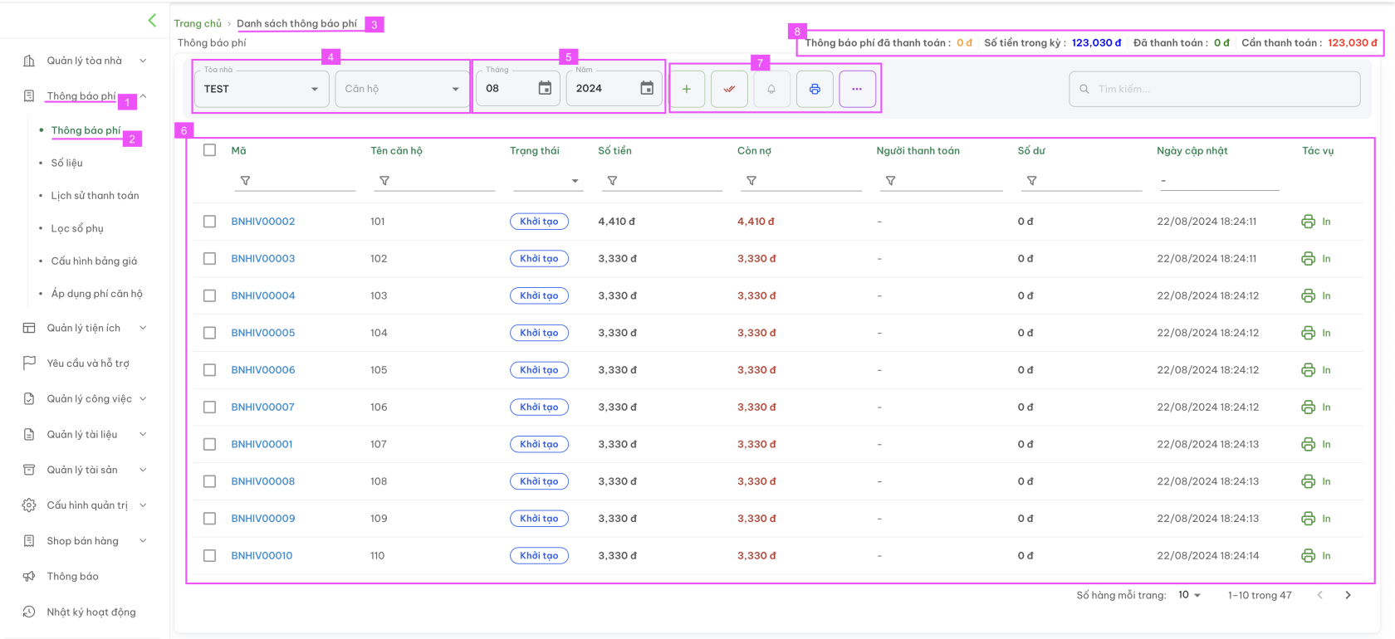Image resolution: width=1395 pixels, height=639 pixels.
Task: Open the BNHIV00006 notice link
Action: 263,370
